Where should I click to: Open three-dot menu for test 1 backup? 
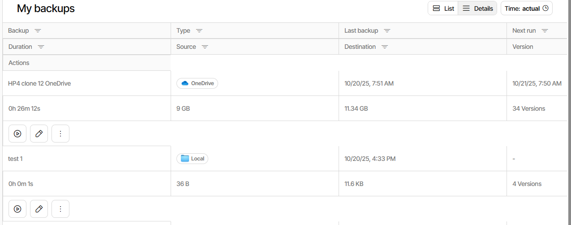click(x=60, y=209)
